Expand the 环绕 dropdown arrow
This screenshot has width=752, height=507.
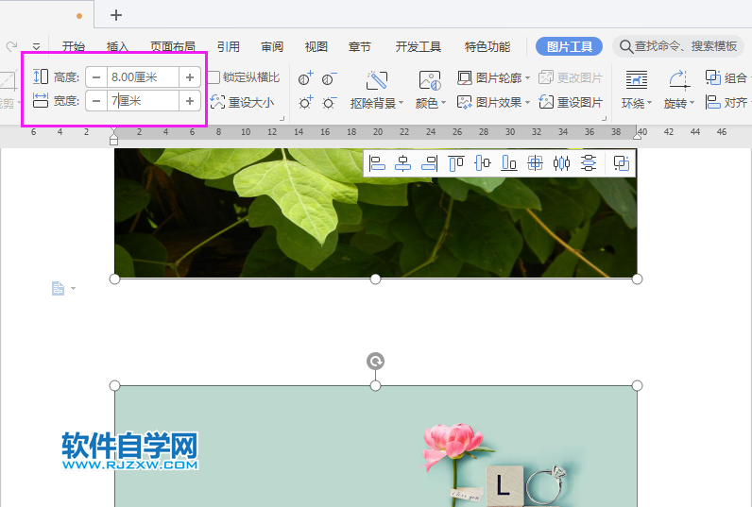point(649,103)
